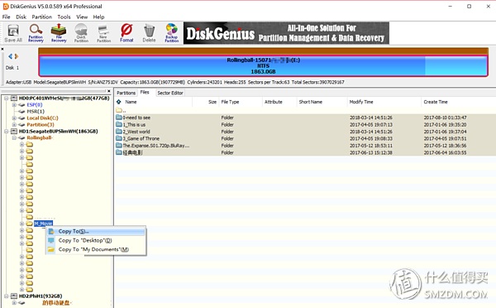Collapse the HD0 disk tree node
Screen dimensions: 496x308
coord(6,99)
